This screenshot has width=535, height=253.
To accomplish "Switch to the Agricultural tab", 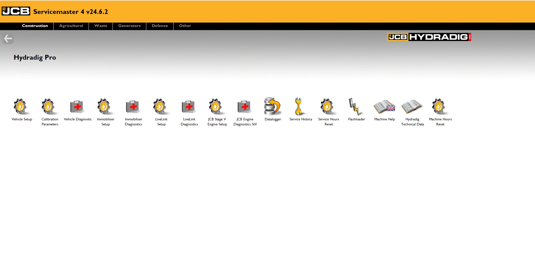I will (71, 26).
